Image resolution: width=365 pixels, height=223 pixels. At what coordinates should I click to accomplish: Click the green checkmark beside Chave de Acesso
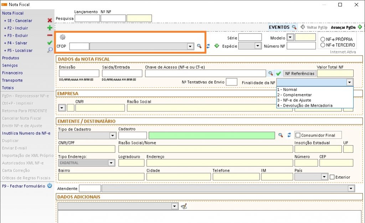pyautogui.click(x=278, y=73)
